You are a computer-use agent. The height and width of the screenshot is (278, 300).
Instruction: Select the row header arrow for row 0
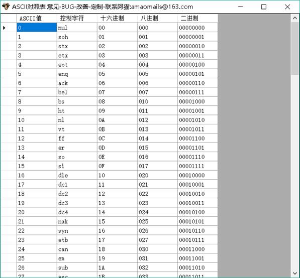coord(9,28)
